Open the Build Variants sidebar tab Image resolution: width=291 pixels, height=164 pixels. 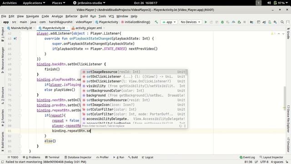3,141
